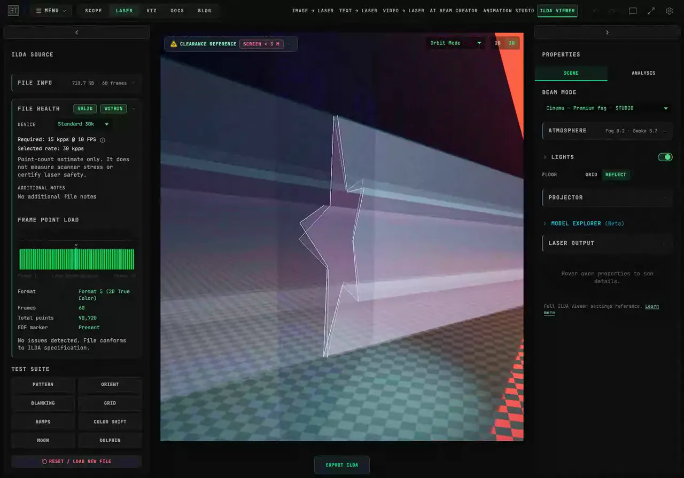Collapse the left panel with the chevron
684x478 pixels.
tap(76, 33)
